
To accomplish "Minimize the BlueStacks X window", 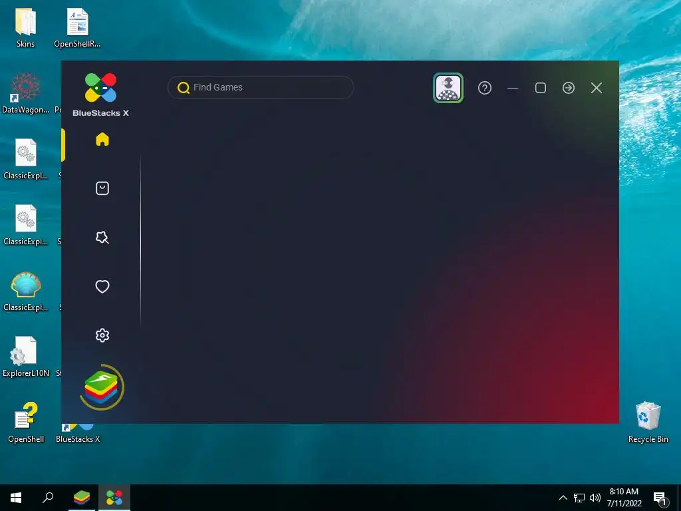I will coord(513,88).
